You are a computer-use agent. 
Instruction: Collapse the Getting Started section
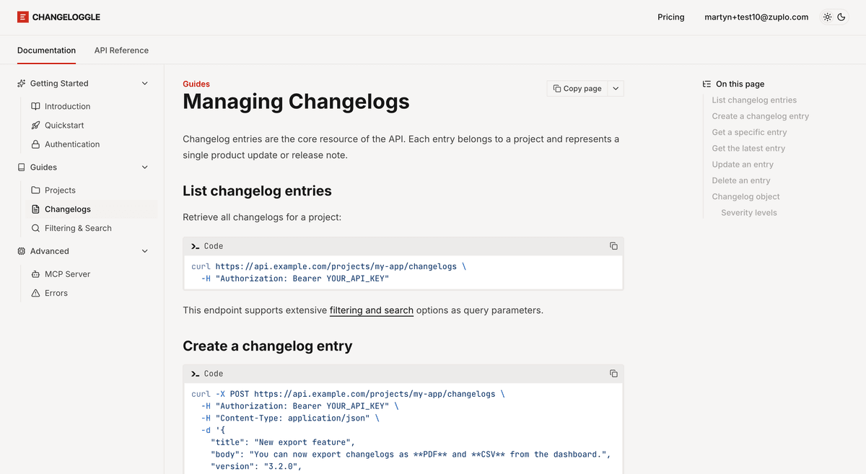145,83
